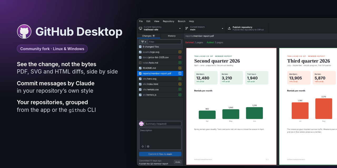
Task: Open the Repository menu
Action: coord(168,21)
